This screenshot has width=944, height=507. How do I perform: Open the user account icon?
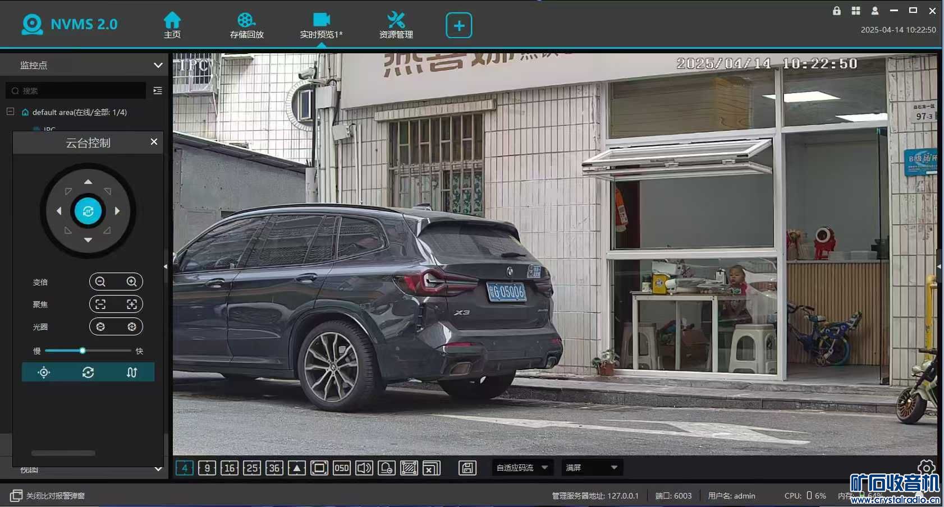point(875,11)
